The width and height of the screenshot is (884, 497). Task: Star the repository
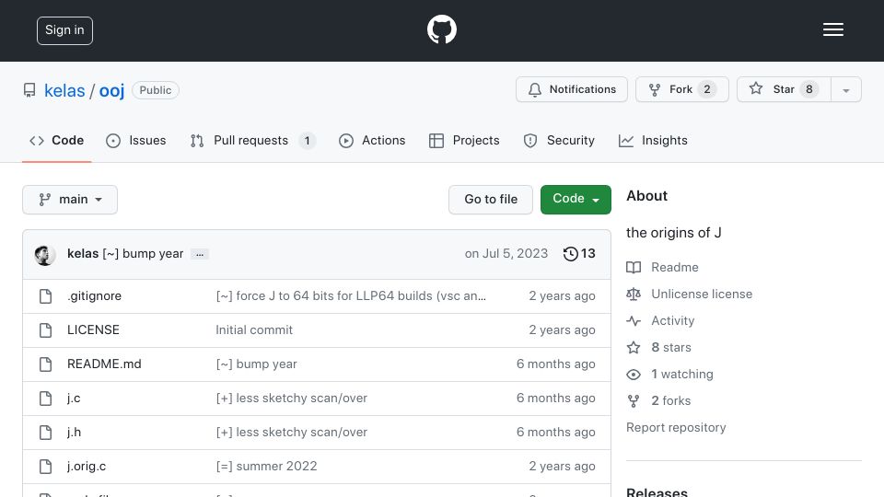(784, 89)
